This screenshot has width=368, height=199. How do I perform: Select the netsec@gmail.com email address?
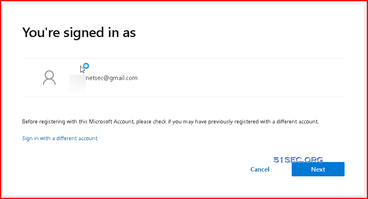pyautogui.click(x=112, y=78)
